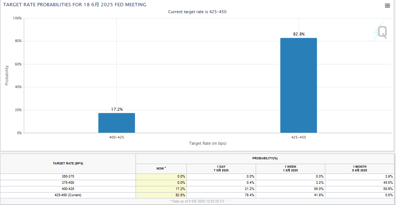Image resolution: width=396 pixels, height=205 pixels.
Task: Click the 1 WEEK column header
Action: 290,168
